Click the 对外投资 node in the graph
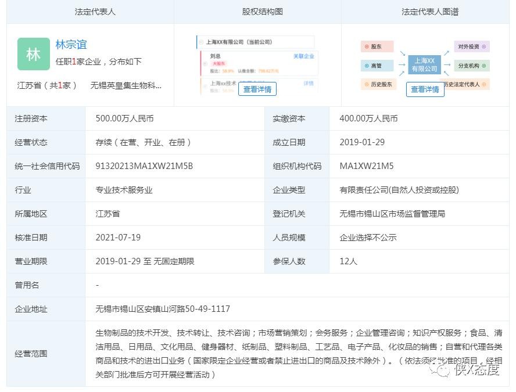The height and width of the screenshot is (392, 516). pyautogui.click(x=472, y=47)
